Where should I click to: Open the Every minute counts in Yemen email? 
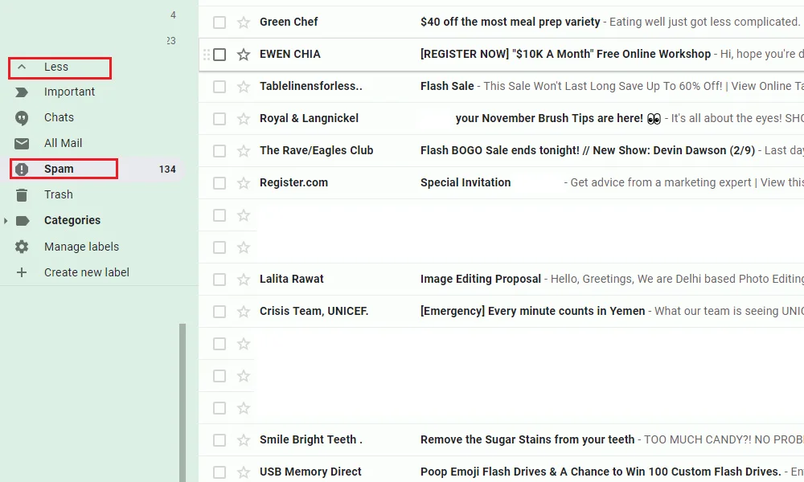click(x=532, y=311)
